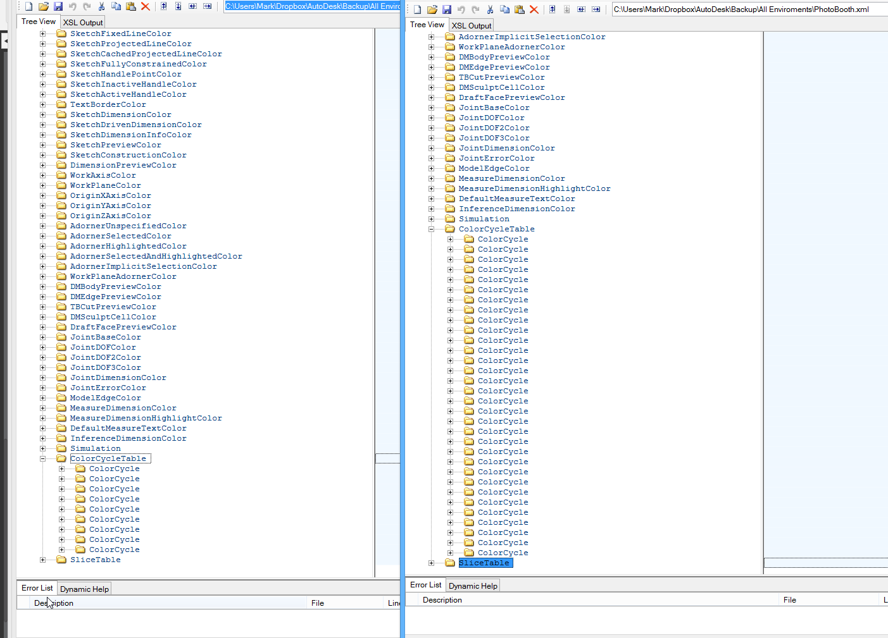Click Nudge node up icon in PhotoBooth.xml window
This screenshot has width=888, height=638.
click(552, 9)
